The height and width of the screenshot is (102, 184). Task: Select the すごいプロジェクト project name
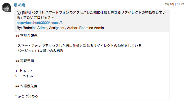coord(39,18)
